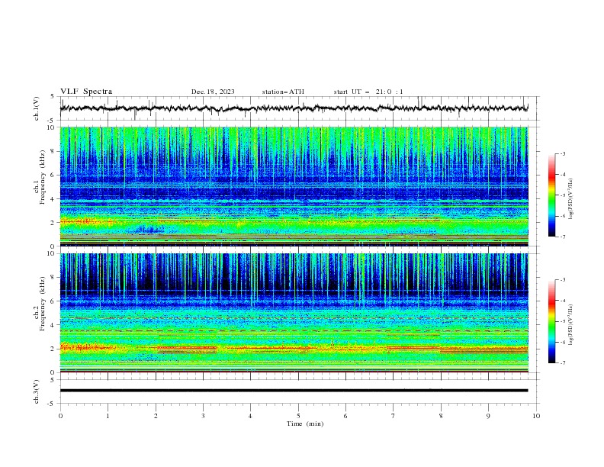Screen dimensions: 604x467
Task: Click time axis tick label "3"
Action: tap(203, 416)
